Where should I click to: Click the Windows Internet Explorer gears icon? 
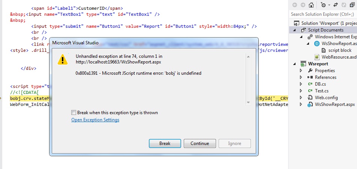[310, 37]
